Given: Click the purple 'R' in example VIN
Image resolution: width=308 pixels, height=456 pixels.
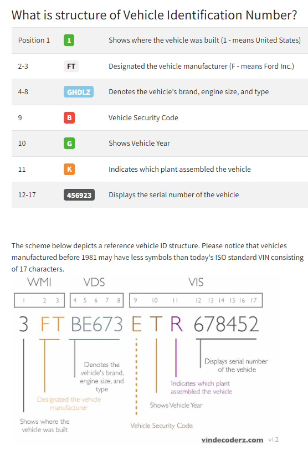Looking at the screenshot, I should point(177,324).
